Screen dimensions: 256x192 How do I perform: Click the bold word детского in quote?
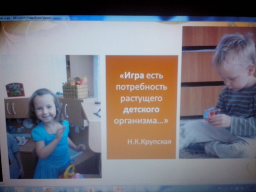tap(141, 109)
